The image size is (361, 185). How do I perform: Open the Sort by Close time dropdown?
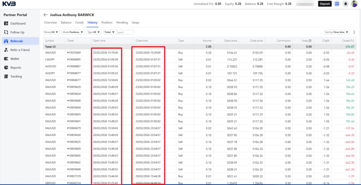pyautogui.click(x=337, y=32)
